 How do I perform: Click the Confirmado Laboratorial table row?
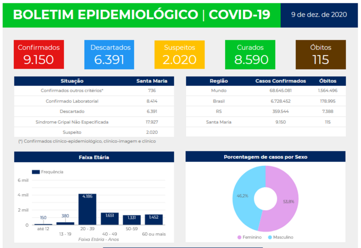(72, 101)
